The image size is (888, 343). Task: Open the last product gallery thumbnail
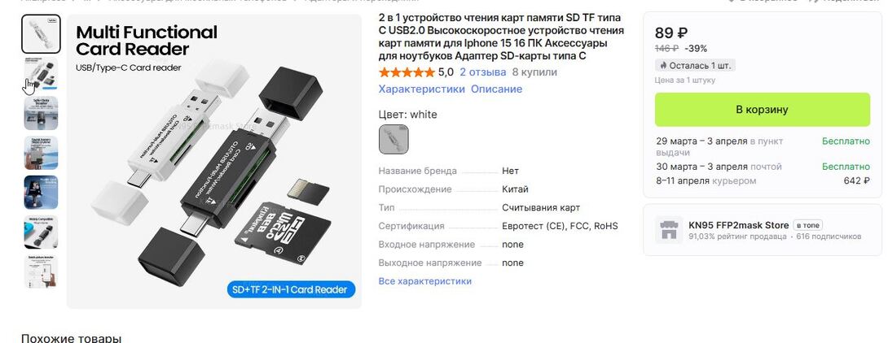pyautogui.click(x=41, y=271)
